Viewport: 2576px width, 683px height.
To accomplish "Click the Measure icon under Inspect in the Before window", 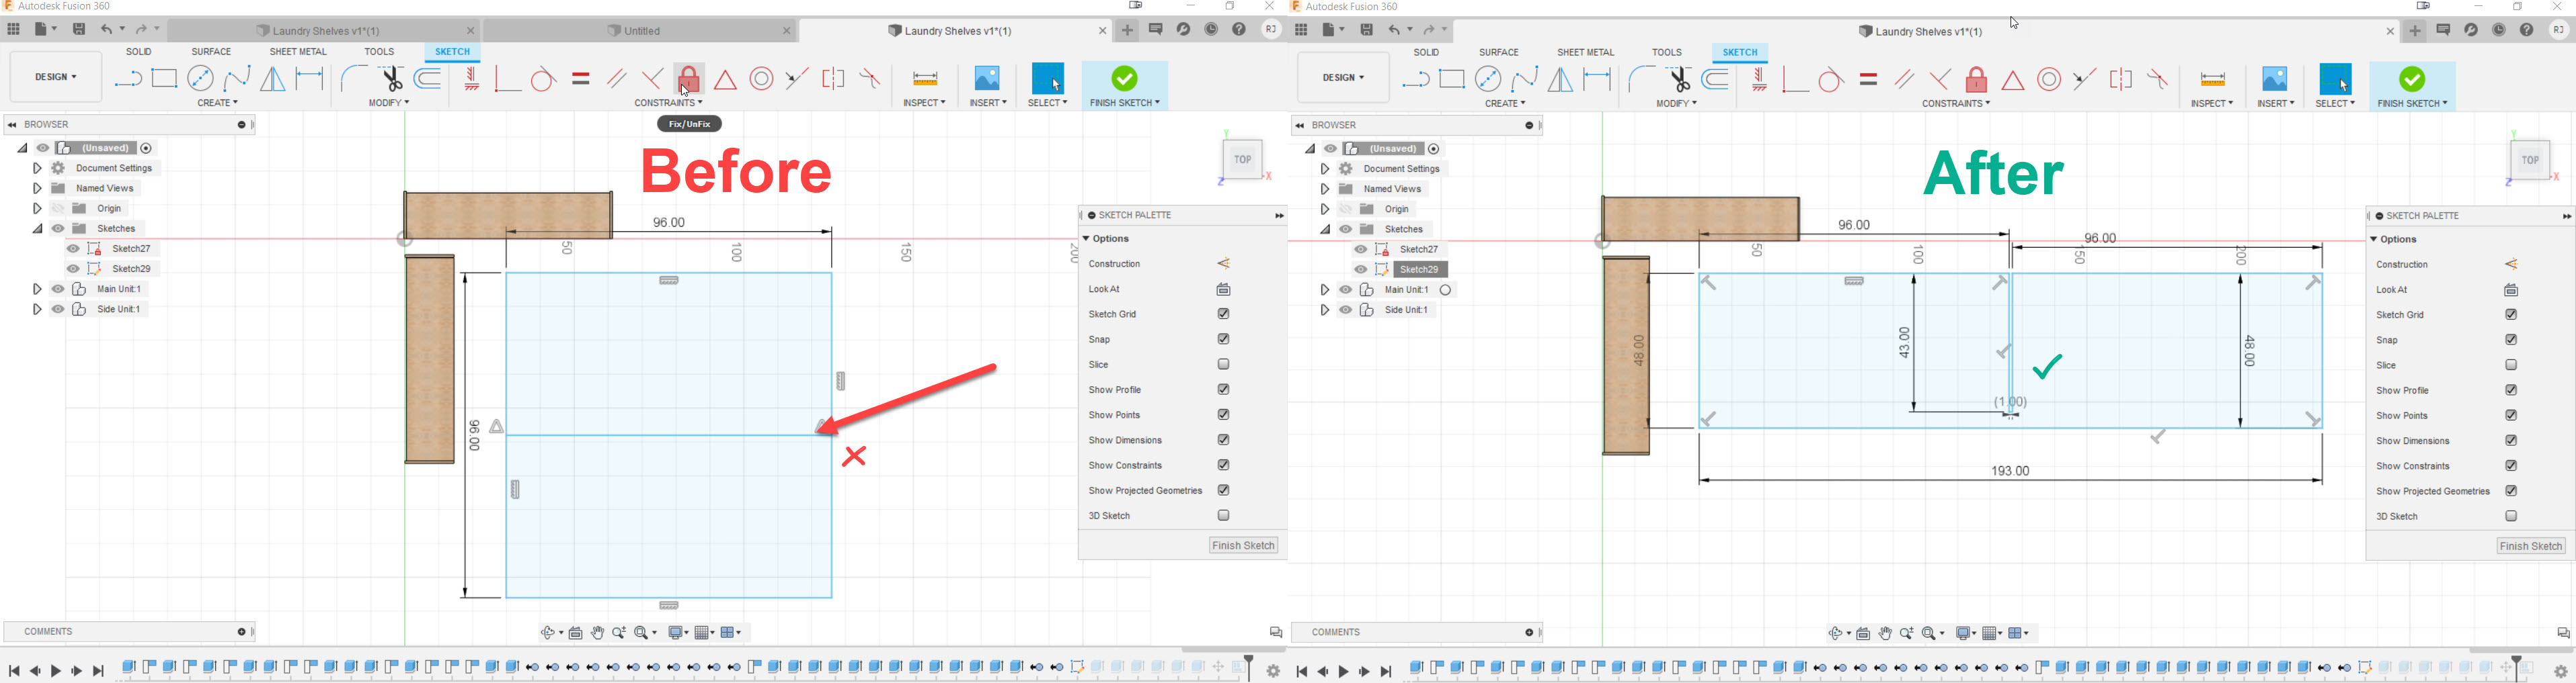I will click(x=925, y=79).
